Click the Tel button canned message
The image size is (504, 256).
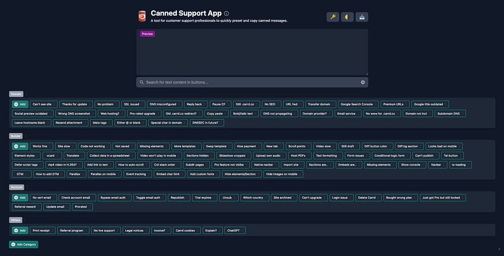(x=452, y=155)
